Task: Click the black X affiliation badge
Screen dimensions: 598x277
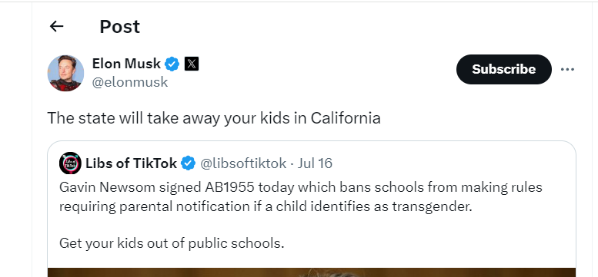Action: click(192, 64)
